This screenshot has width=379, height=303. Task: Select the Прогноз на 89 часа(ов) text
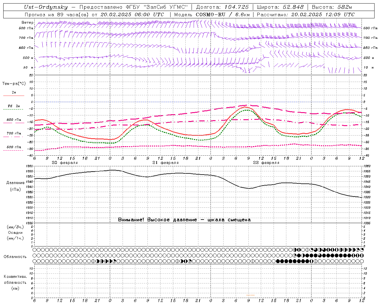click(56, 14)
